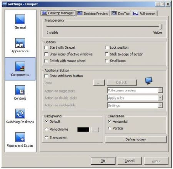Switch to the Full-screen tab

tap(145, 14)
